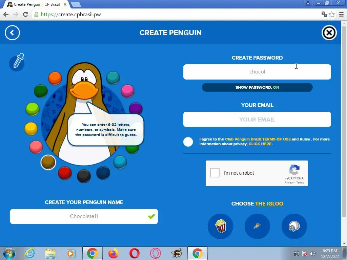Open the Club Penguin Brazil TERMS OF USE link
This screenshot has height=260, width=347.
[x=258, y=139]
